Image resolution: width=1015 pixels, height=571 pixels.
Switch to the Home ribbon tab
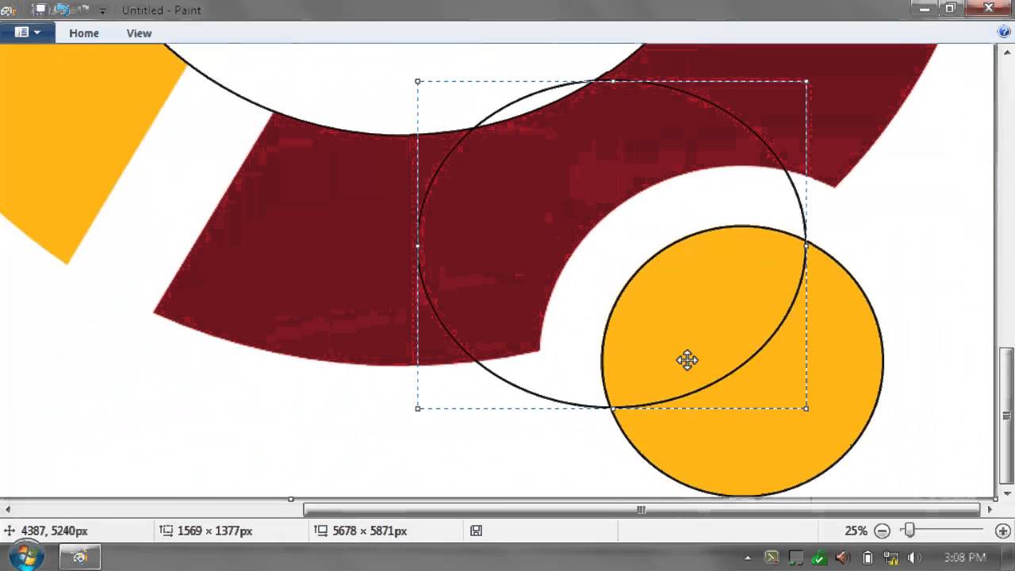tap(84, 33)
